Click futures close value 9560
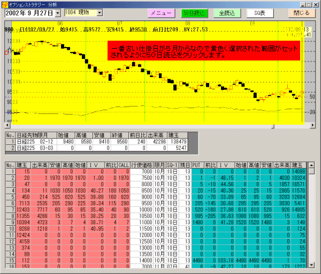 [x=119, y=141]
